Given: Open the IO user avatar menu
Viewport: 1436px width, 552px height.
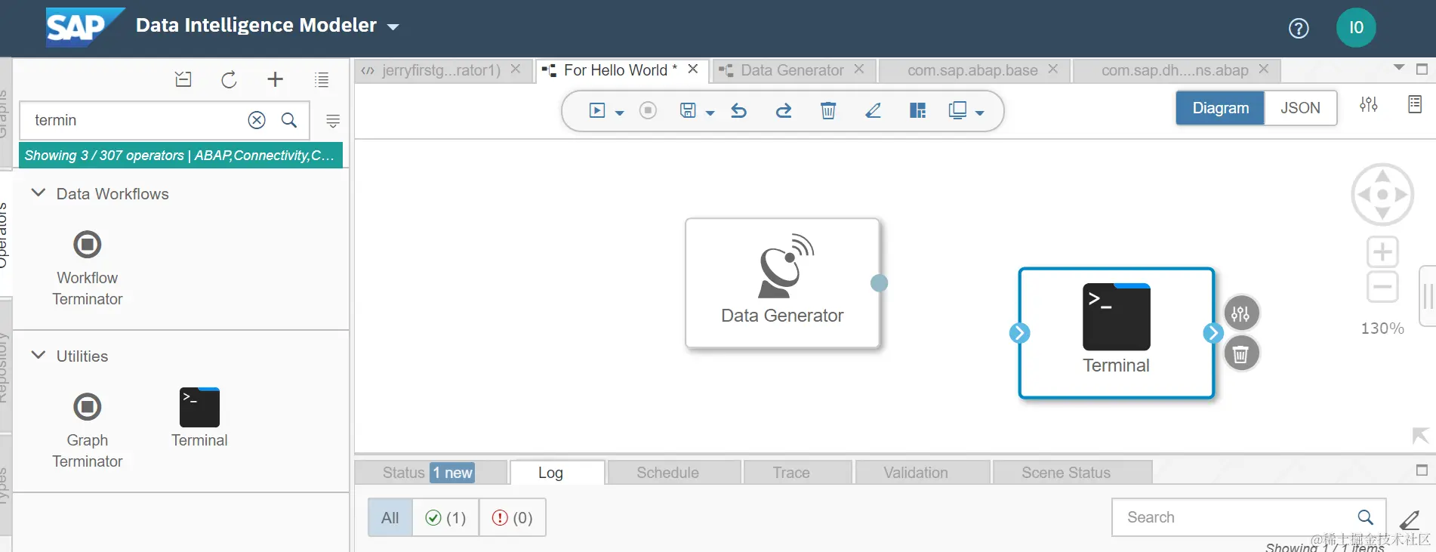Looking at the screenshot, I should (1356, 28).
